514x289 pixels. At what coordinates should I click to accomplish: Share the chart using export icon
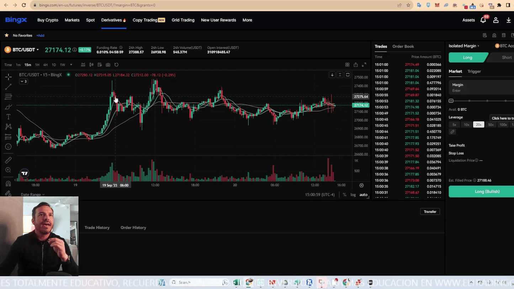pyautogui.click(x=356, y=65)
